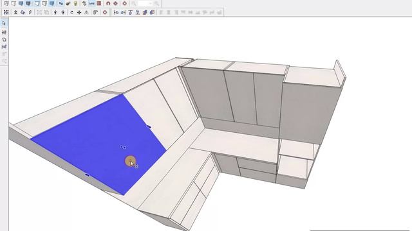Click the orange circular handle on blue face

pos(130,161)
